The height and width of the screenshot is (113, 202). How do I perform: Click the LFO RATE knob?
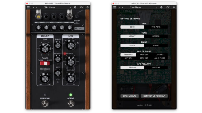71,63
